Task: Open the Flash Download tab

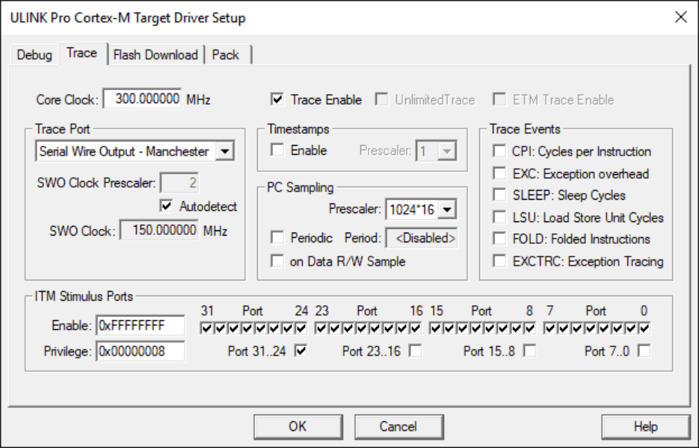Action: pos(155,55)
